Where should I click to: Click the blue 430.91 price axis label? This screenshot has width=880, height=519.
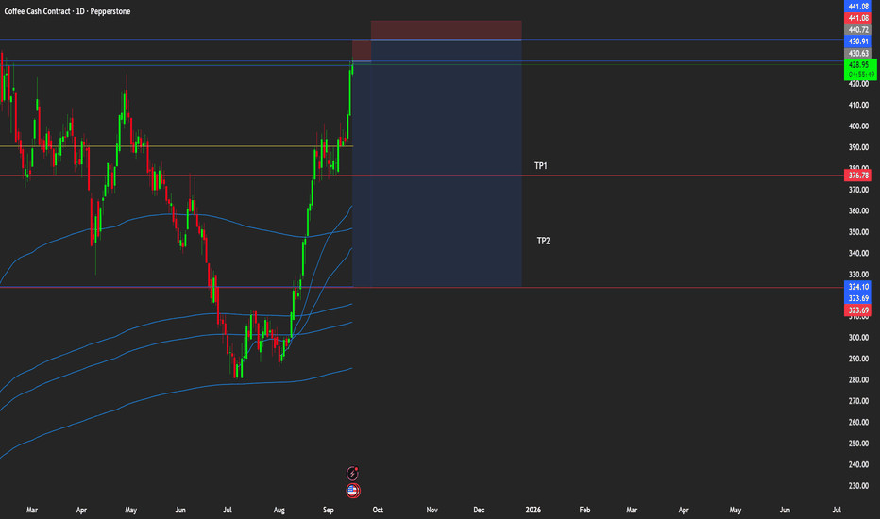858,42
